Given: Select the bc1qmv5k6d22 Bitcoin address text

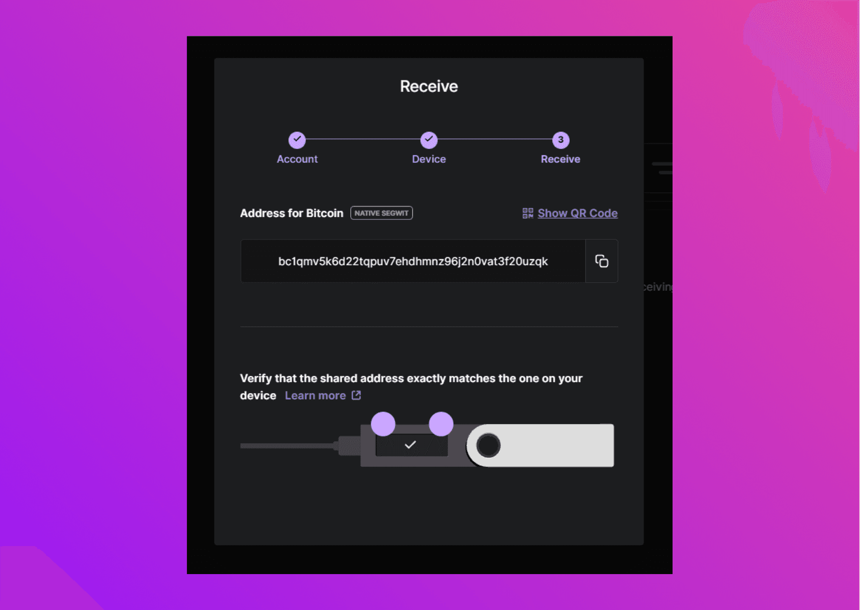Looking at the screenshot, I should pos(413,261).
